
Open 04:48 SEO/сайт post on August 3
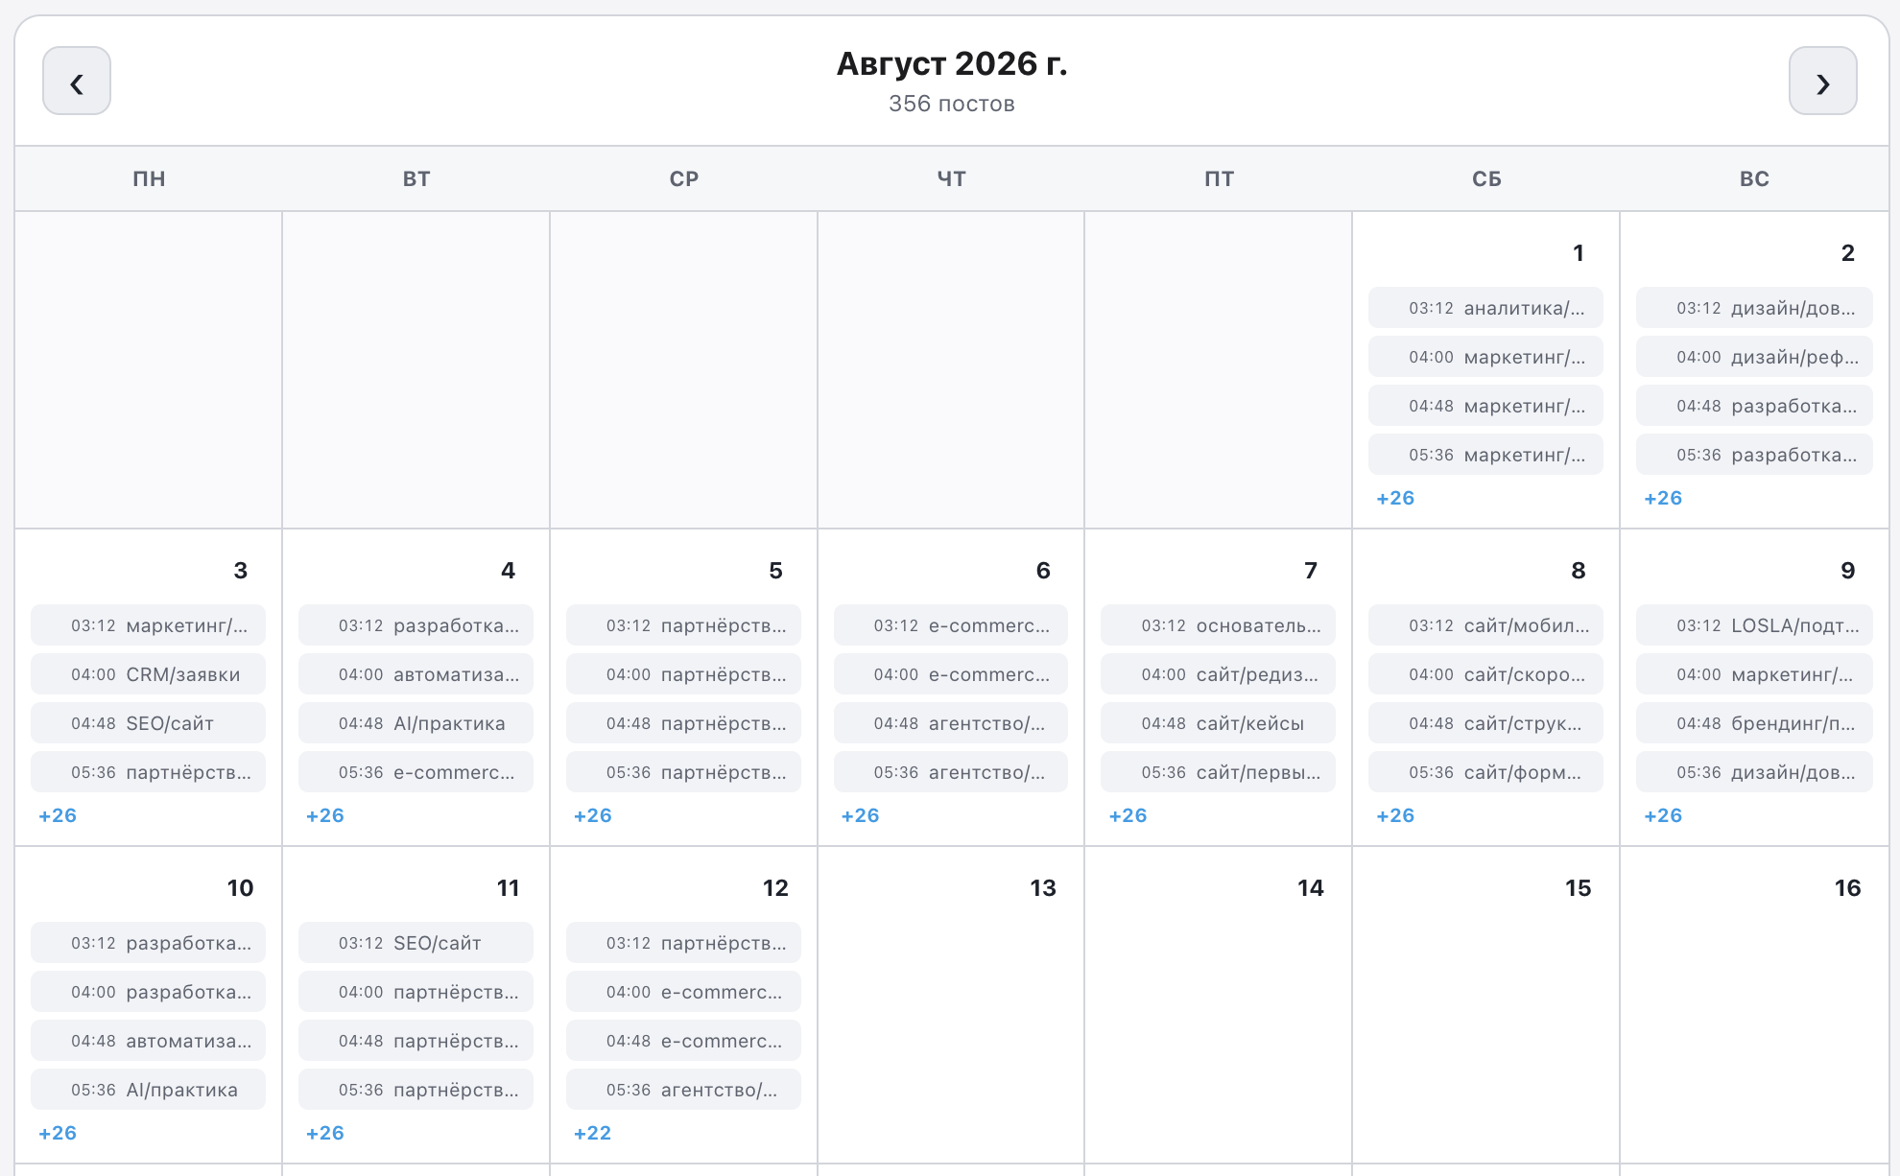[x=148, y=723]
